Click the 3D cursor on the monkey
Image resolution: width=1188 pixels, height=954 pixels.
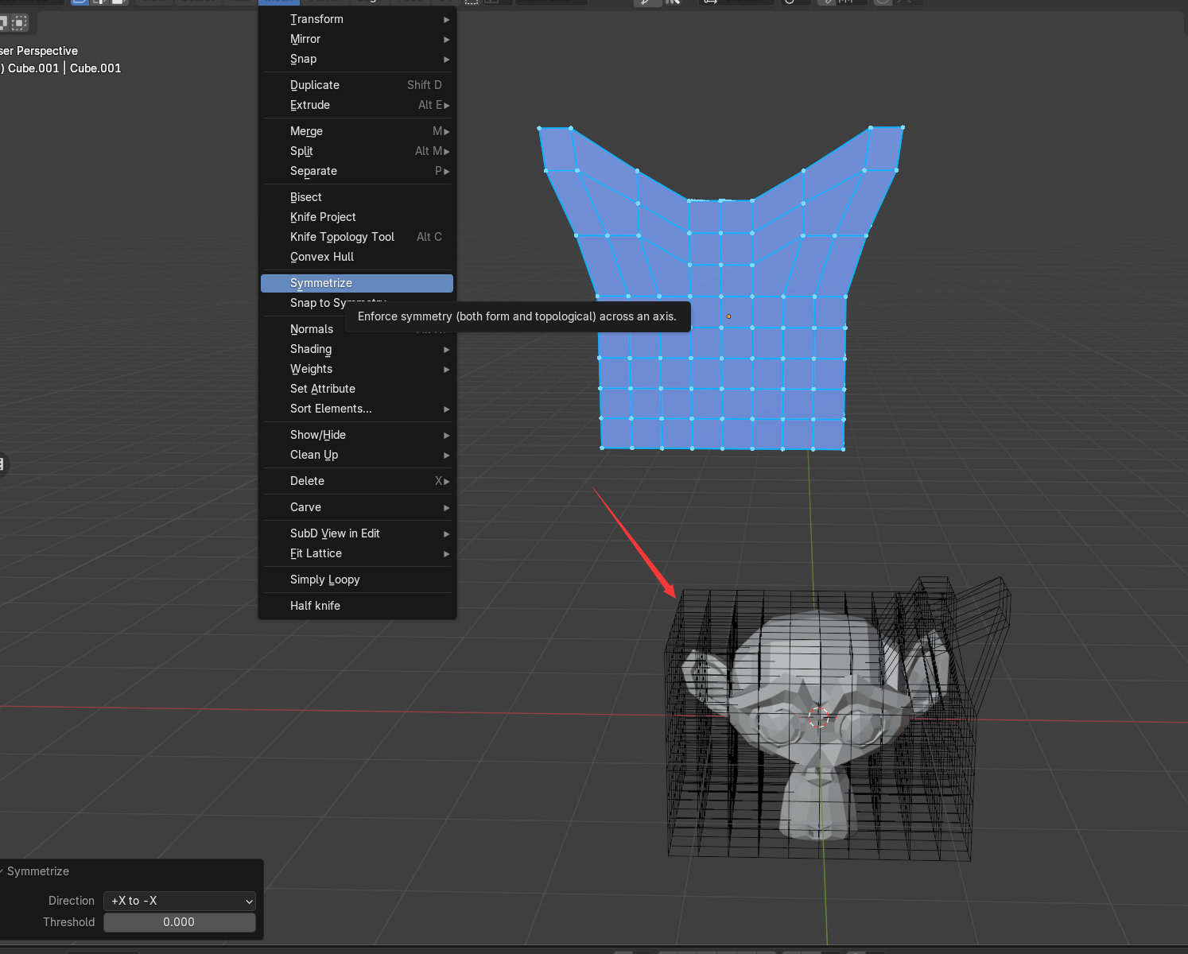click(x=818, y=717)
